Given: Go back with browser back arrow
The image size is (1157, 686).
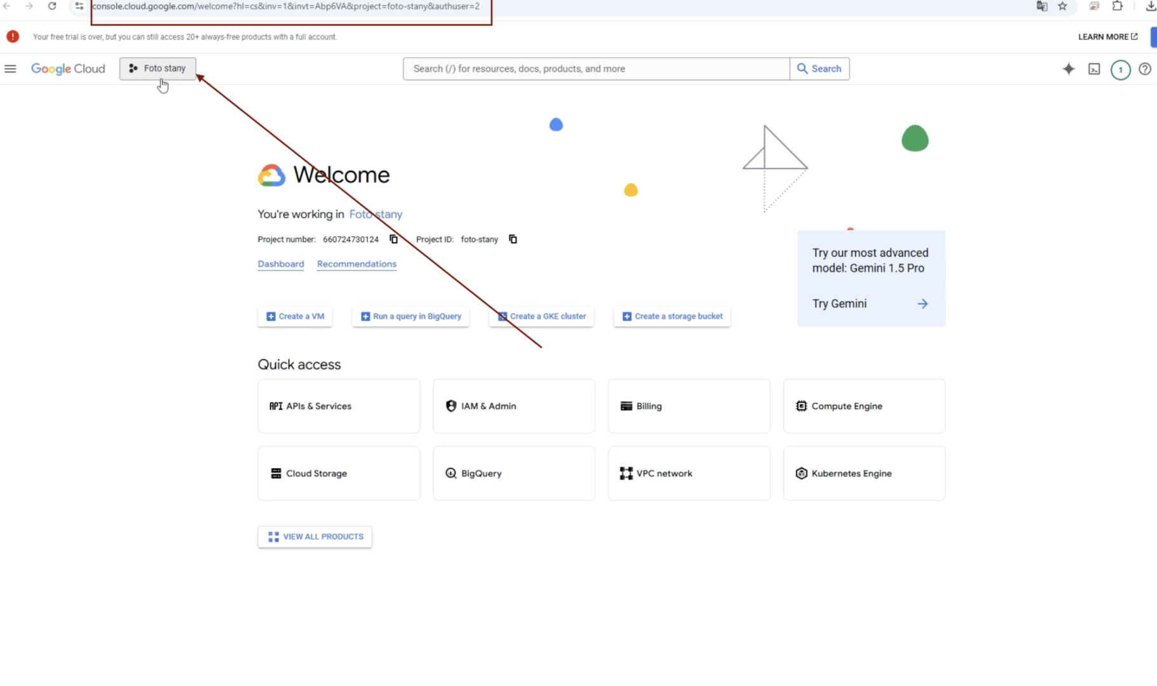Looking at the screenshot, I should pos(7,6).
